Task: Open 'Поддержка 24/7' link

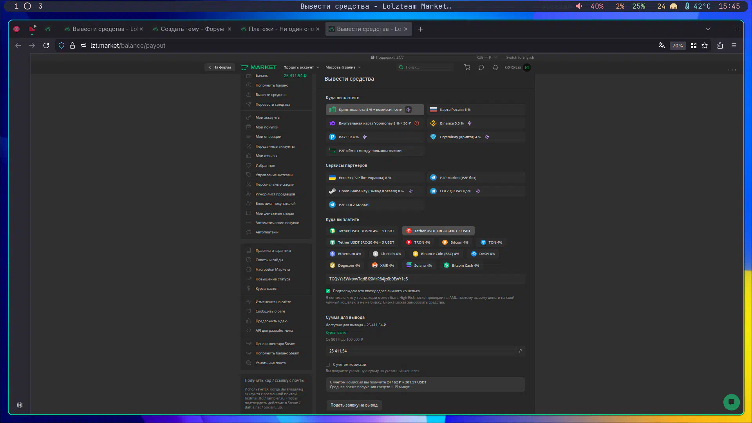Action: pos(387,58)
